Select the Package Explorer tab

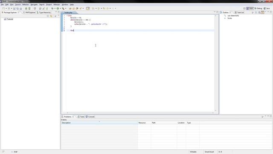(x=10, y=12)
